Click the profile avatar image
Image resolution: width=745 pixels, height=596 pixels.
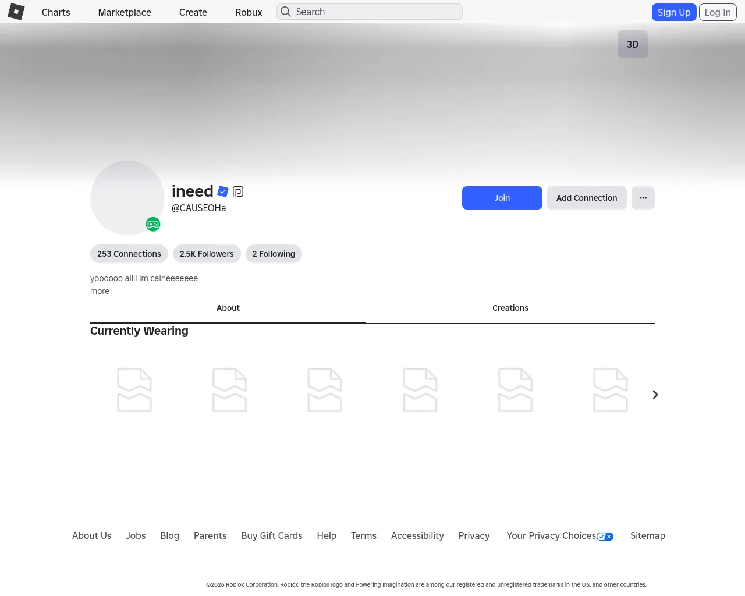tap(127, 198)
